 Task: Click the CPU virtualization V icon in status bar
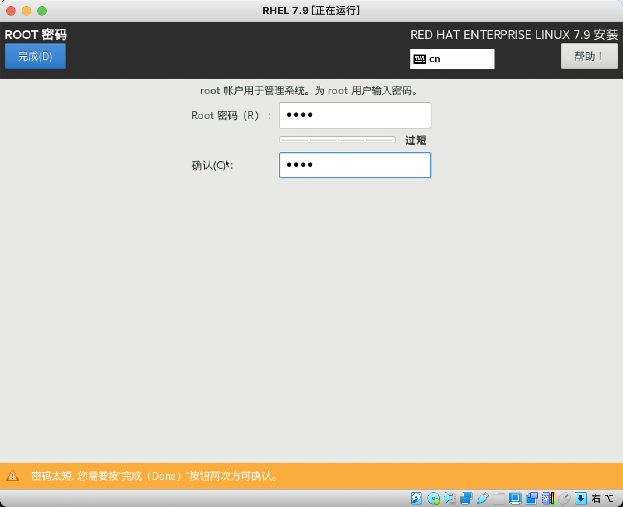point(548,498)
